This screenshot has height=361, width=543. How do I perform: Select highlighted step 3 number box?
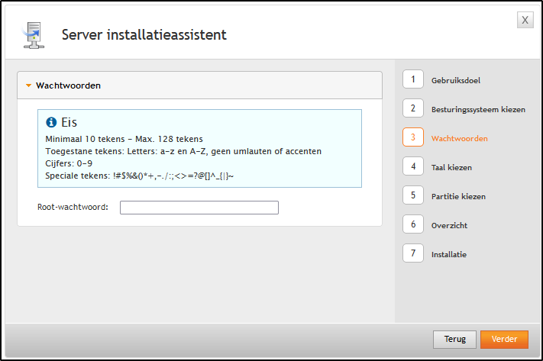click(x=413, y=137)
